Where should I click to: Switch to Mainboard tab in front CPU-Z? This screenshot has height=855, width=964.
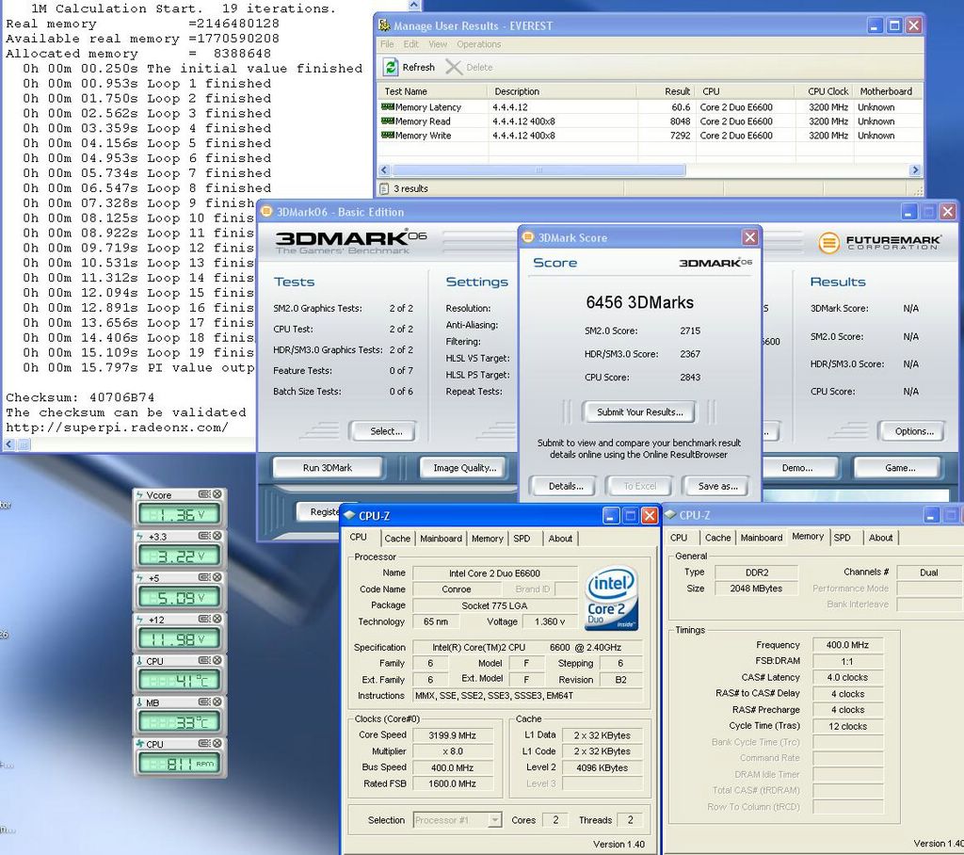point(441,539)
